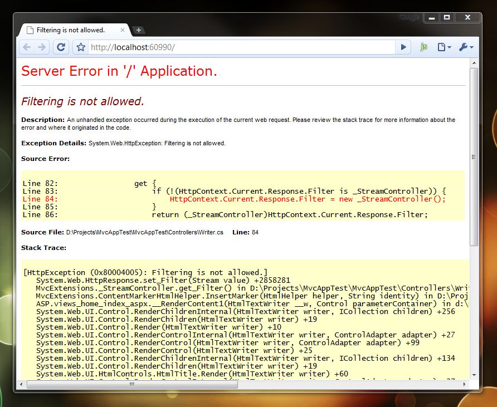
Task: Open the wrench tools menu
Action: pos(466,47)
